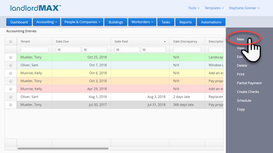Click Create Checks in the side panel
Image resolution: width=273 pixels, height=153 pixels.
pyautogui.click(x=248, y=92)
